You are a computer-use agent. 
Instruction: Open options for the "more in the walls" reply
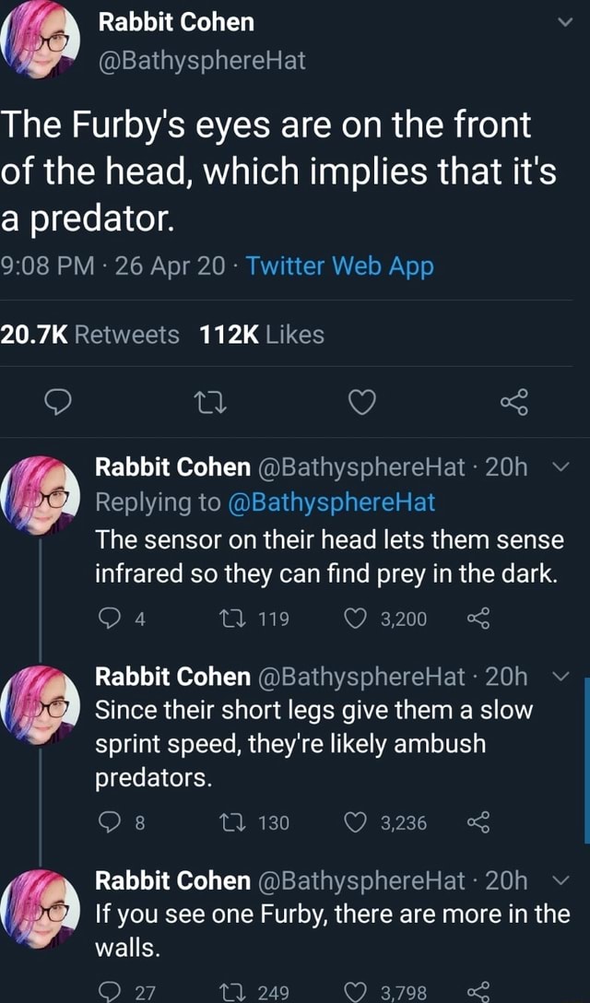click(x=566, y=882)
